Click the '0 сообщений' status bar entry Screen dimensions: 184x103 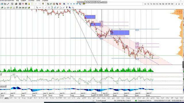101,100
